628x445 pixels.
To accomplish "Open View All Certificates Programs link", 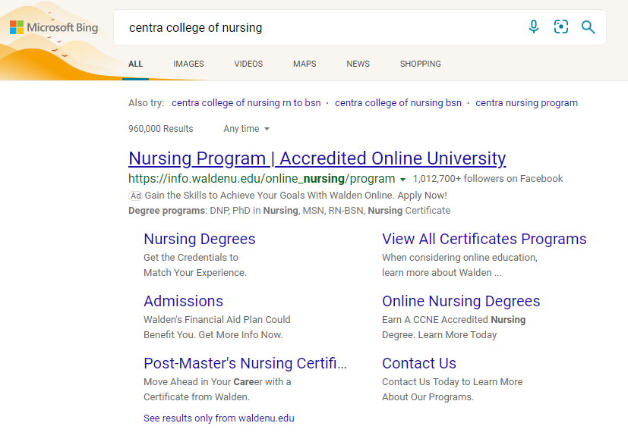I will coord(484,239).
